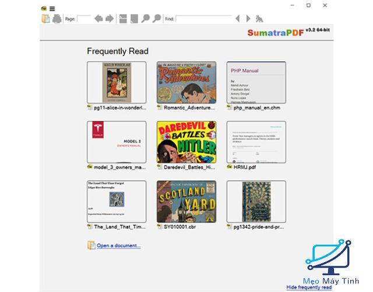Click Daredevil_Battles_Hi... file name
The image size is (373, 292).
click(x=189, y=168)
